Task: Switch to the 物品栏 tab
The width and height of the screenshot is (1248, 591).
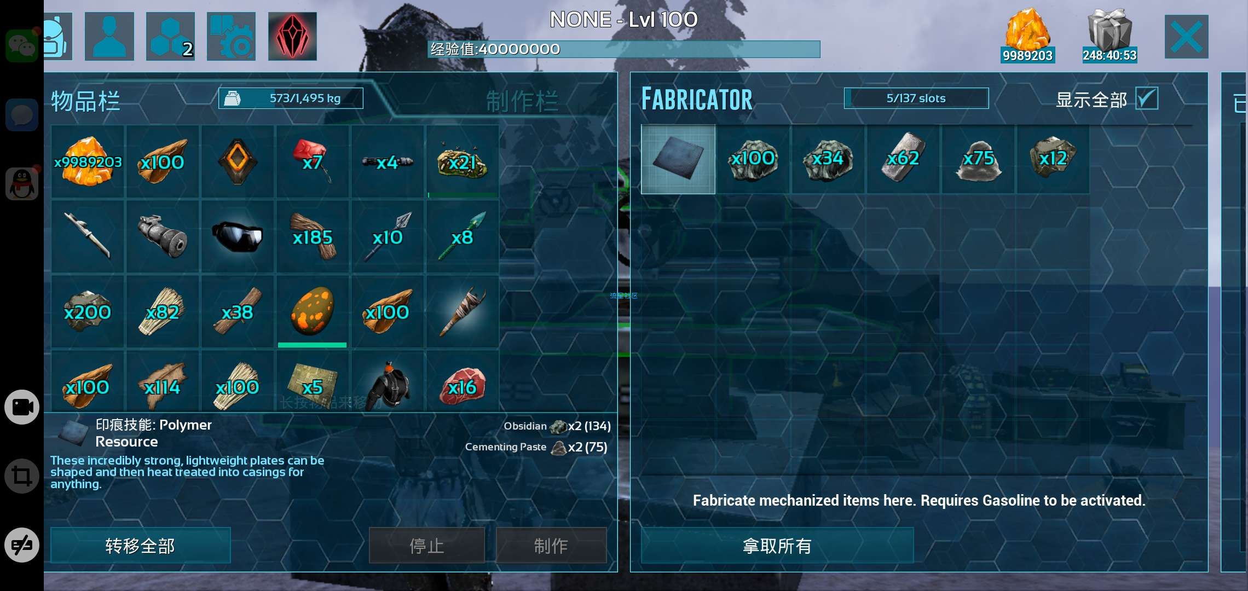Action: click(85, 102)
